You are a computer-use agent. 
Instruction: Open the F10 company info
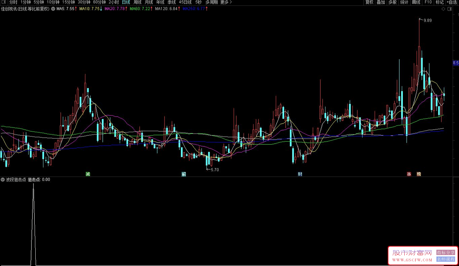428,2
